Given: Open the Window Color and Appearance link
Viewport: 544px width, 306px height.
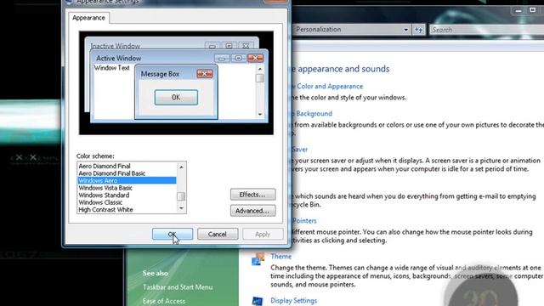Looking at the screenshot, I should (x=327, y=87).
